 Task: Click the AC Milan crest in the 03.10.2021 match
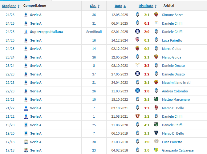pos(156,108)
